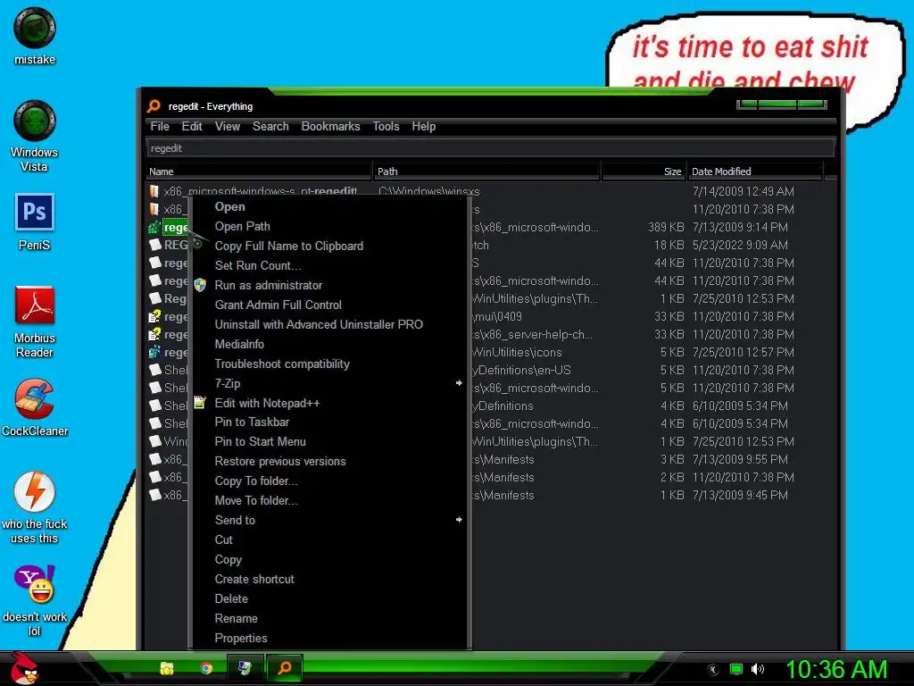Choose Delete in context menu
The height and width of the screenshot is (686, 914).
point(231,599)
